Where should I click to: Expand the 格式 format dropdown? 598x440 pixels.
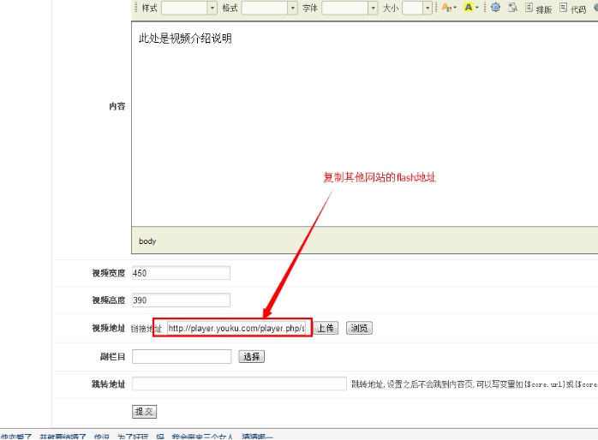click(270, 8)
